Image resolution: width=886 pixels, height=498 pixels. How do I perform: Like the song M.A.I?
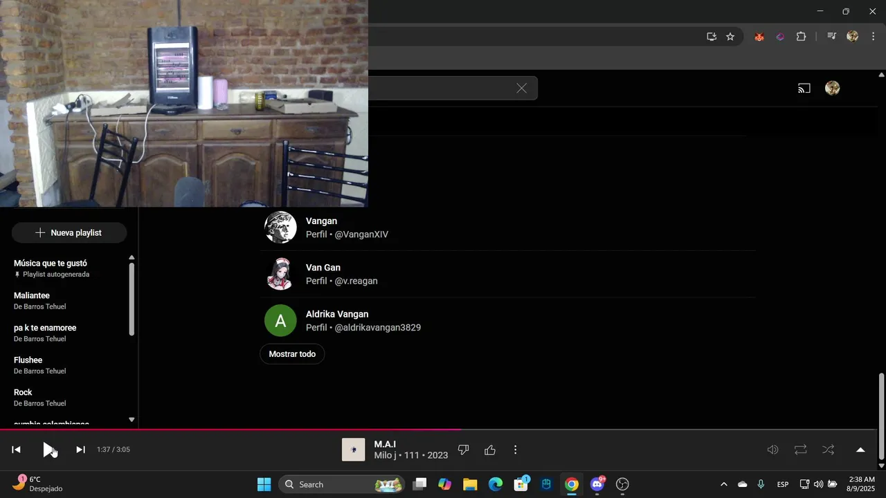[490, 450]
